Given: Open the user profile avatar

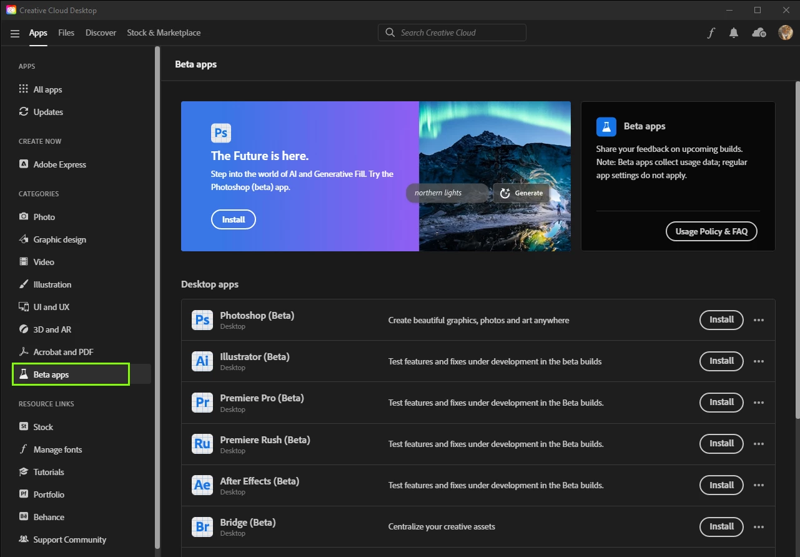Looking at the screenshot, I should [786, 33].
